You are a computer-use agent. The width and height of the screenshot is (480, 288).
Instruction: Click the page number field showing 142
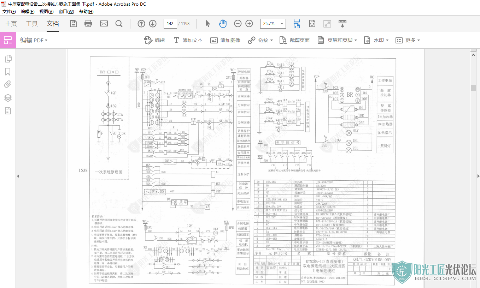point(170,24)
